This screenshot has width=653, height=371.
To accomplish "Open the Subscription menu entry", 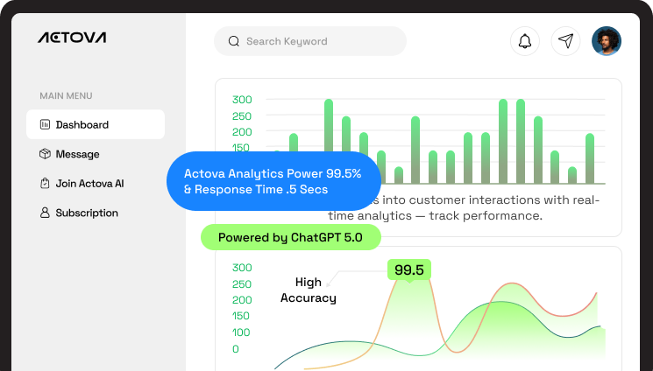I will click(x=87, y=213).
